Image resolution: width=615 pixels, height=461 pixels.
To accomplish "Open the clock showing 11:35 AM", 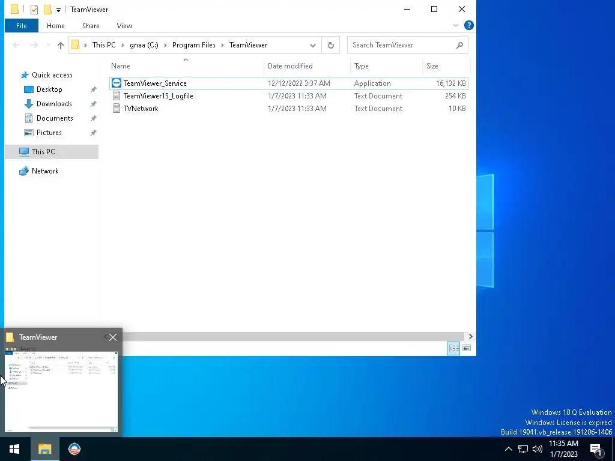I will pos(563,449).
